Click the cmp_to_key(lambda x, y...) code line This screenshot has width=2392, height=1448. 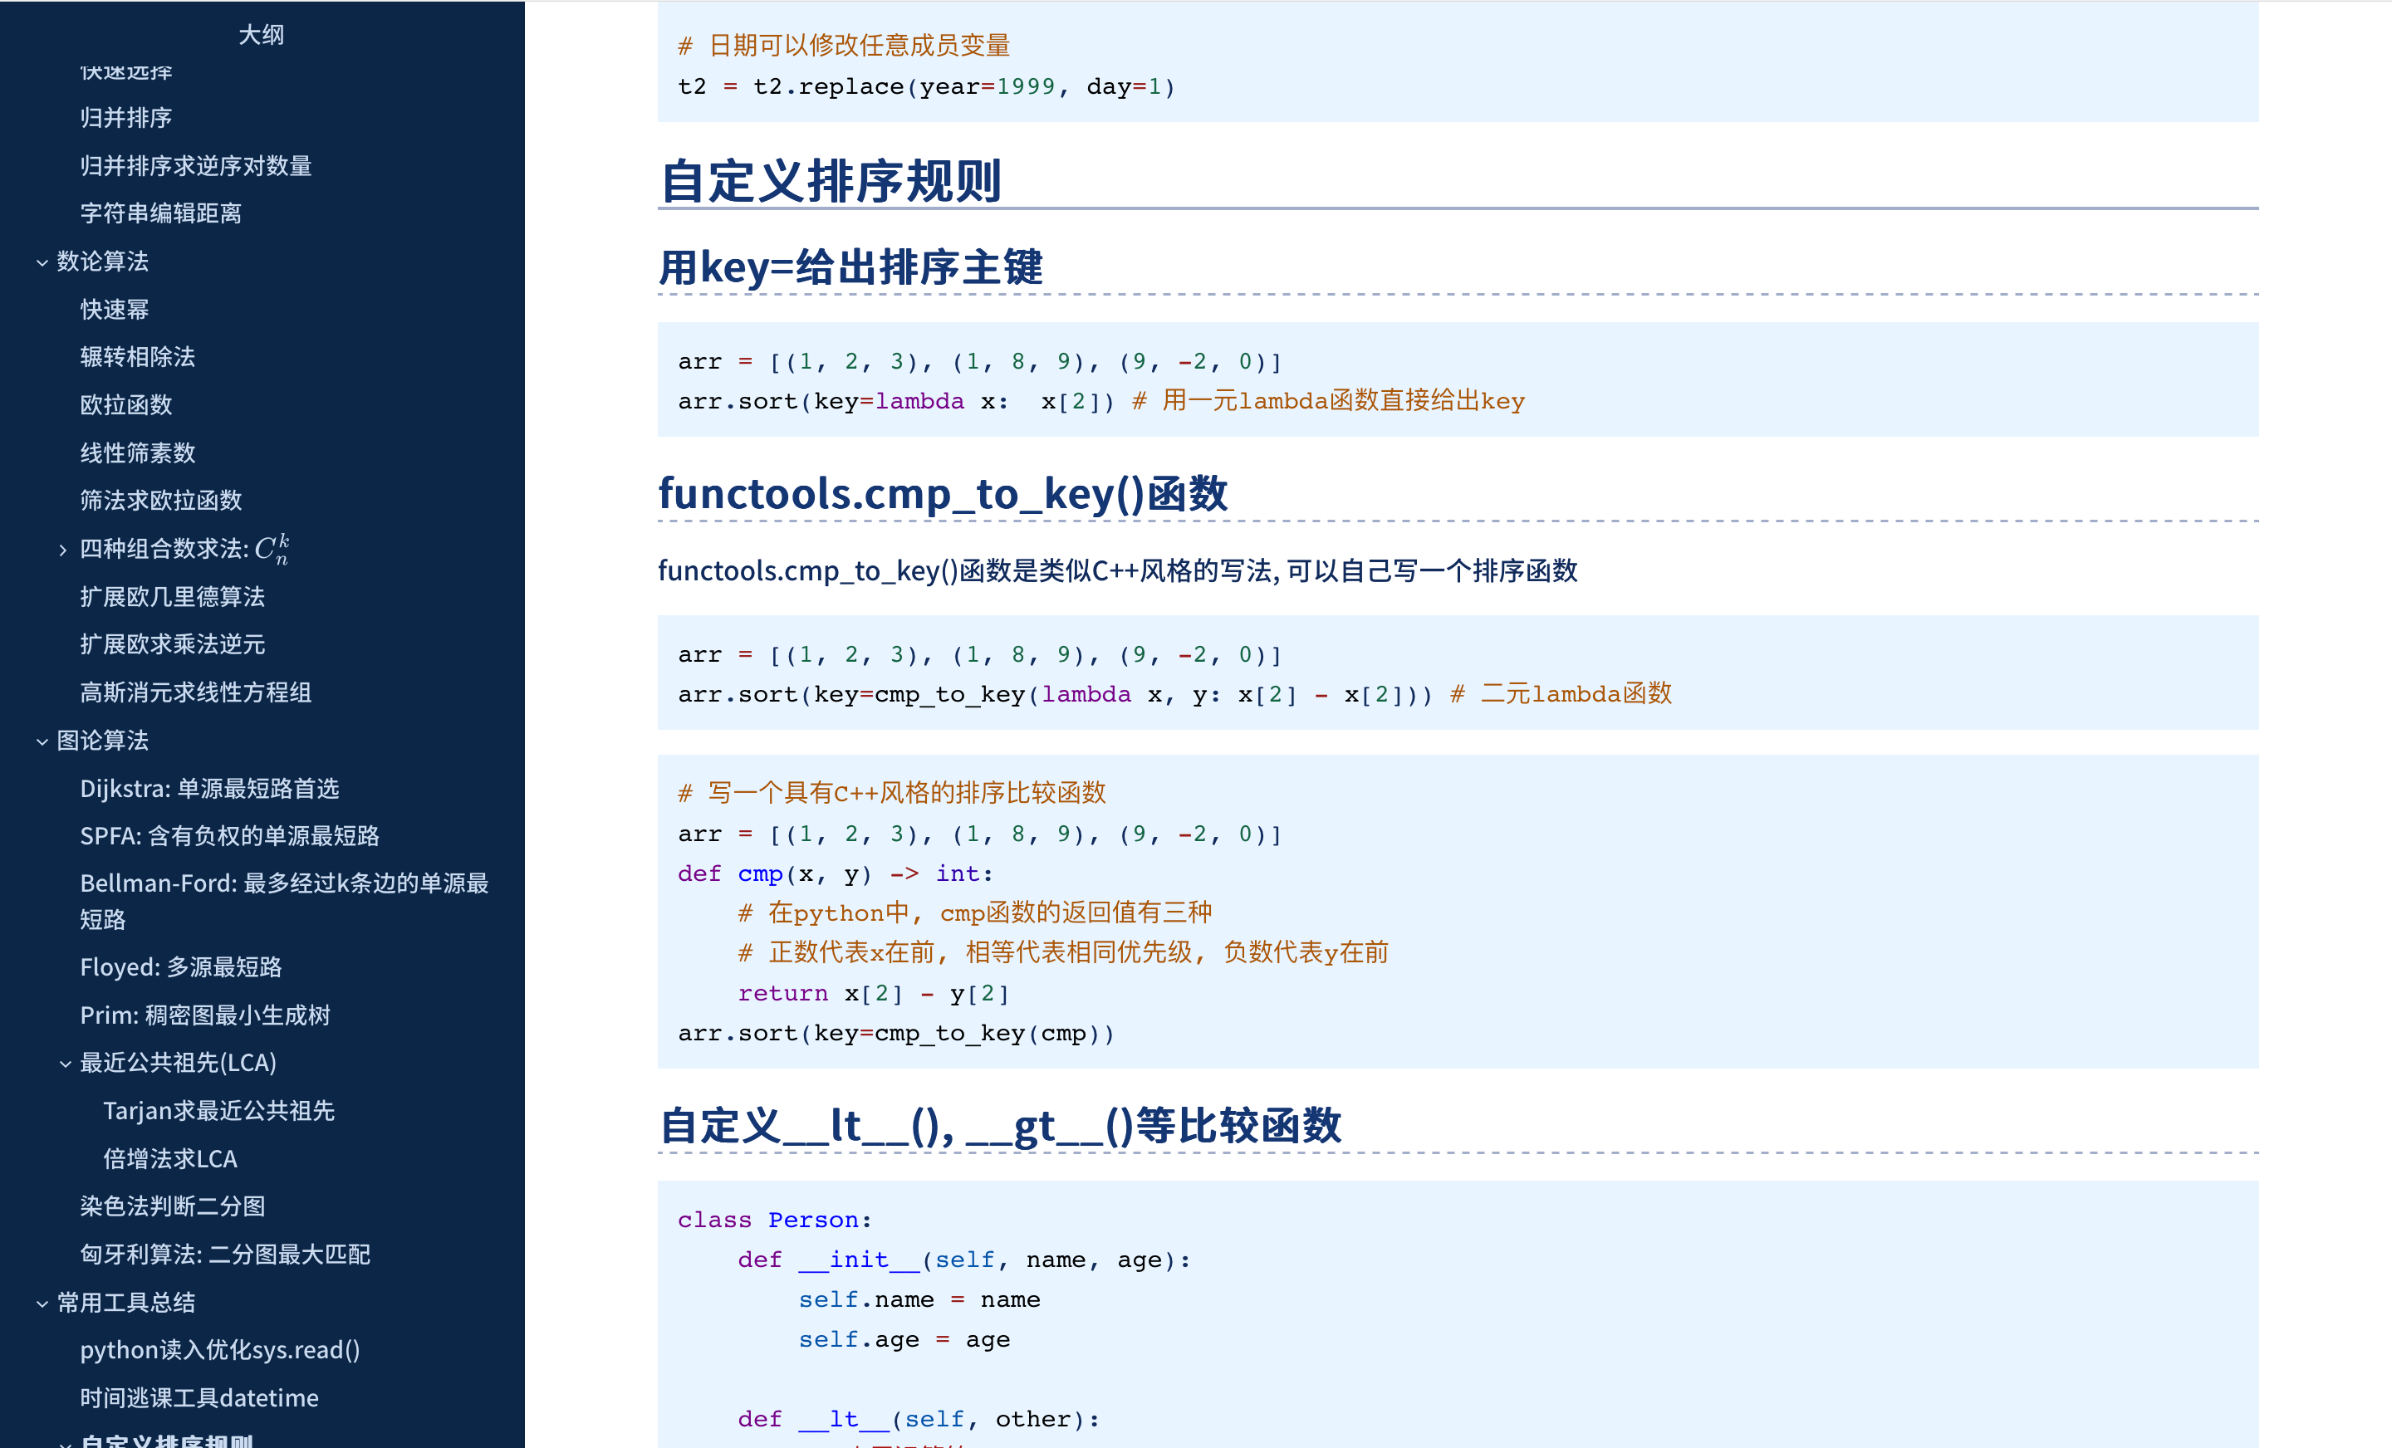[x=1175, y=694]
